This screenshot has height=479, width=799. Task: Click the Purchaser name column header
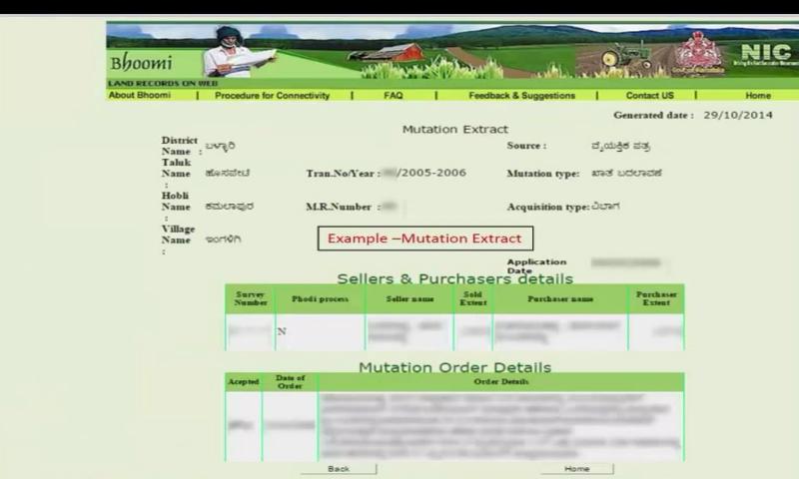(x=560, y=298)
